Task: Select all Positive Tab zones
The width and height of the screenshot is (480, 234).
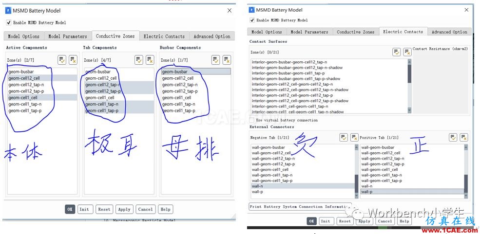Action: tap(453, 138)
